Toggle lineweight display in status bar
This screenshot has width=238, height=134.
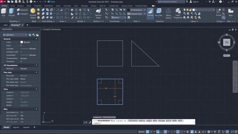coord(188,132)
